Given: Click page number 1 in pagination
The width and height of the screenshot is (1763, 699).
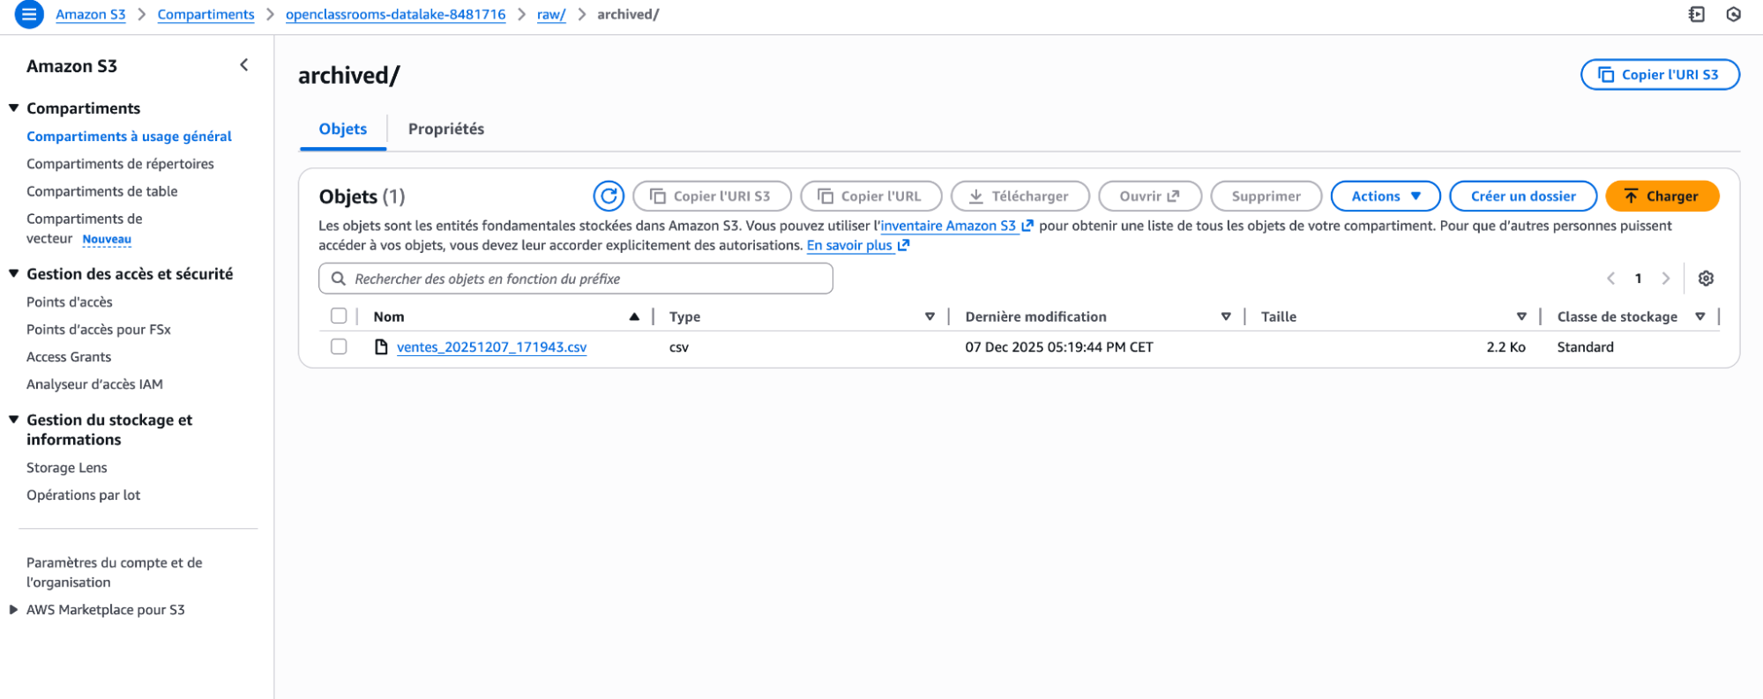Looking at the screenshot, I should (x=1638, y=279).
